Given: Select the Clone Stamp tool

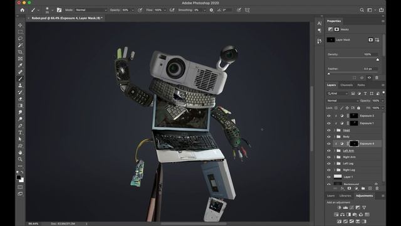Looking at the screenshot, I should pos(20,85).
